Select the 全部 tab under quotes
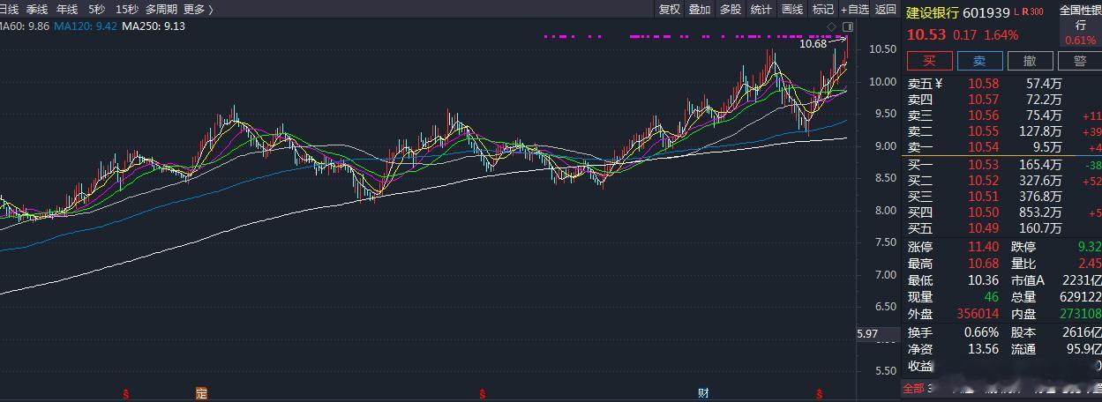The width and height of the screenshot is (1102, 402). point(914,388)
